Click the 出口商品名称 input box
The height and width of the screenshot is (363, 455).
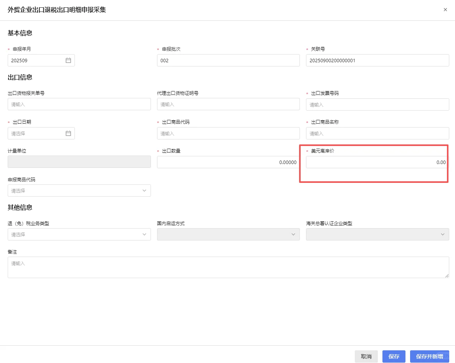[377, 133]
